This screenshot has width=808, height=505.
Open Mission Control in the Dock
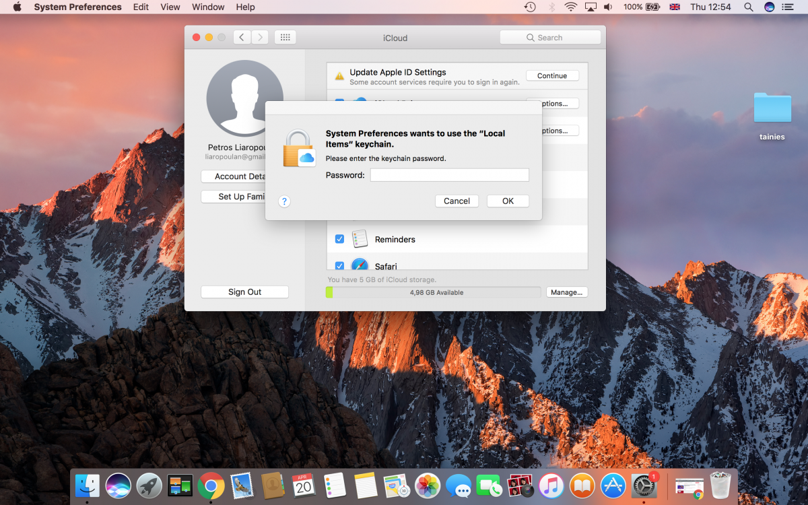(x=180, y=485)
